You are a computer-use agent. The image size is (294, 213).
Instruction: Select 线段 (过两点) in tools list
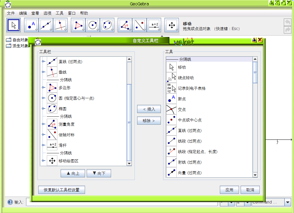point(209,141)
